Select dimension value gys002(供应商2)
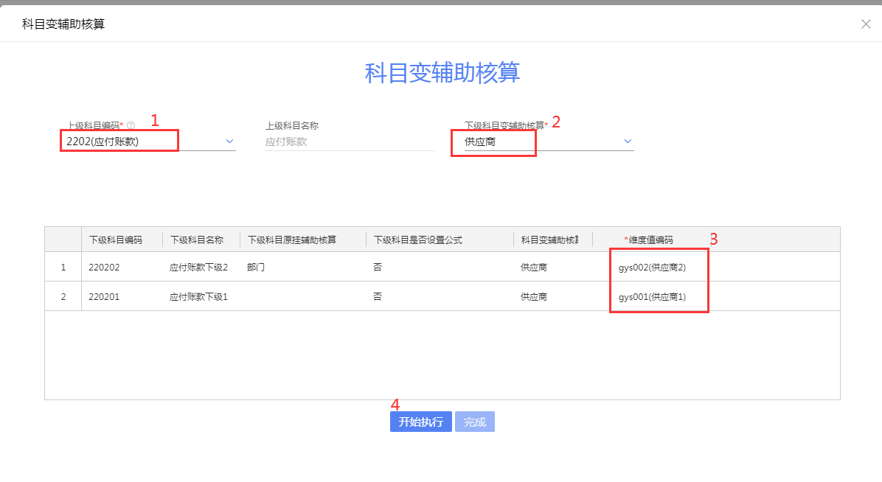Viewport: 882px width, 482px height. (x=652, y=267)
